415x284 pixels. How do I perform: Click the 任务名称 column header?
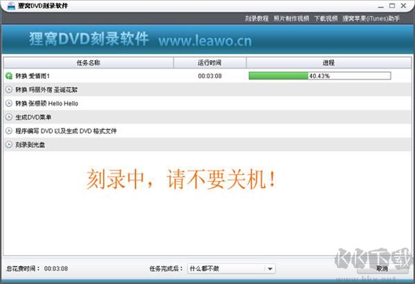tap(89, 63)
